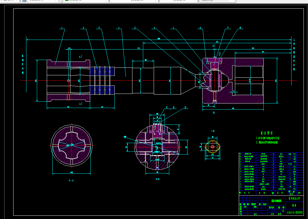Click the B-B circular cross-section view
The height and width of the screenshot is (219, 308).
[x=157, y=147]
